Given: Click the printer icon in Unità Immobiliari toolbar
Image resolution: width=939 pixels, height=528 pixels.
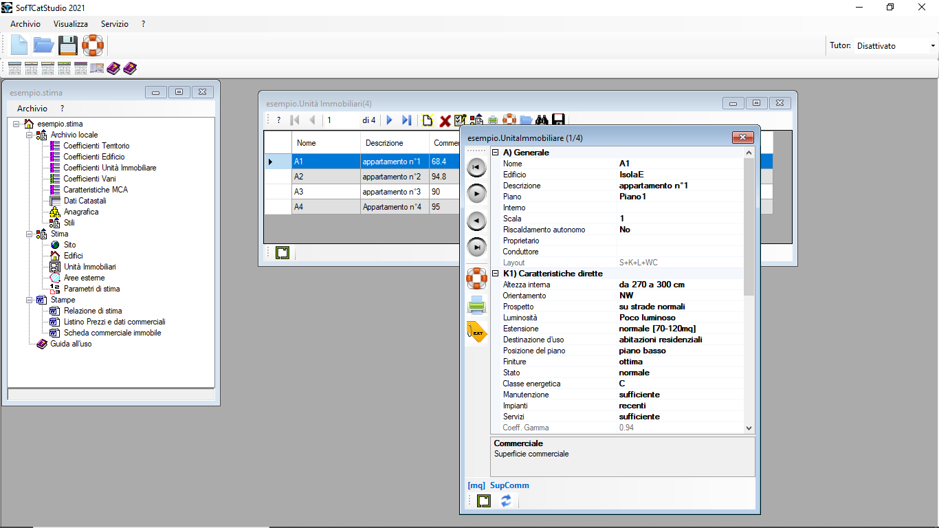Looking at the screenshot, I should click(x=493, y=120).
